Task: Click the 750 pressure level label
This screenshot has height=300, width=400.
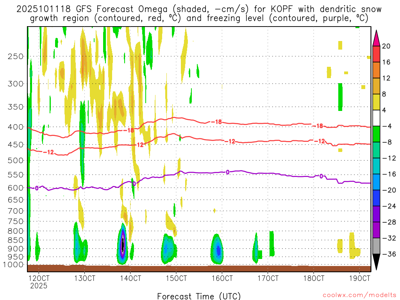Action: [x=16, y=221]
